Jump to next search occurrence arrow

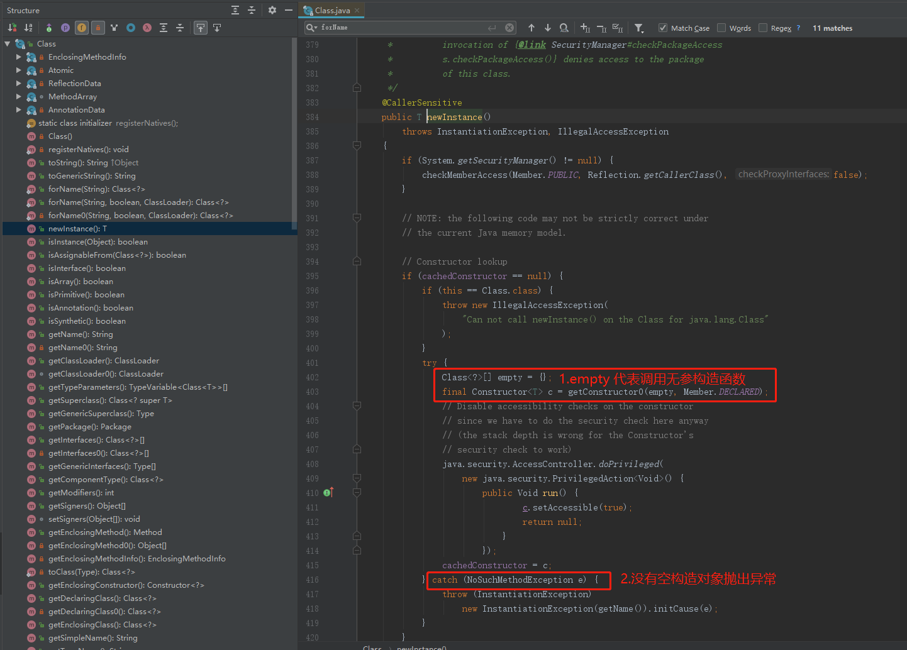[x=548, y=28]
